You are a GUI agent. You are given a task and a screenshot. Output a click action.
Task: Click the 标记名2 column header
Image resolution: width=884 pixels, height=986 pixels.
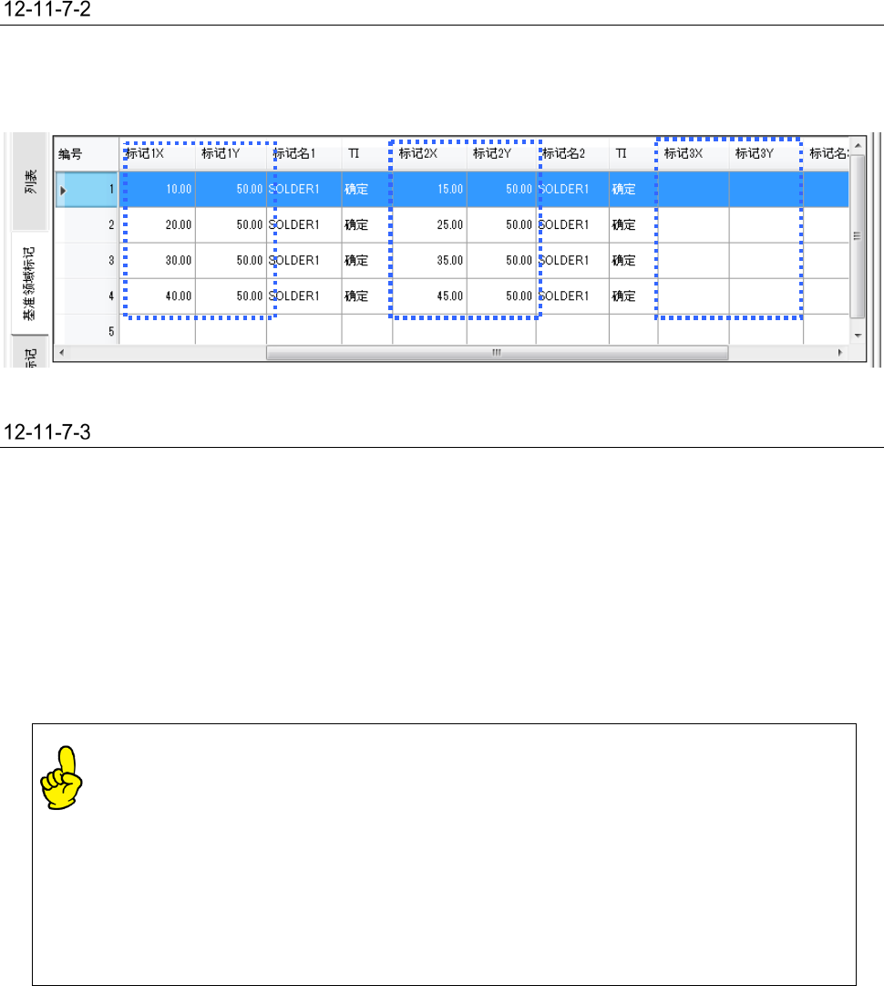(572, 154)
